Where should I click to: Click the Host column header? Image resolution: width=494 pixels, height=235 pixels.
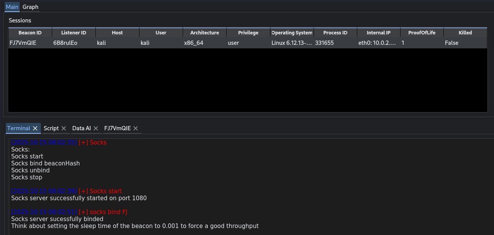(x=117, y=33)
